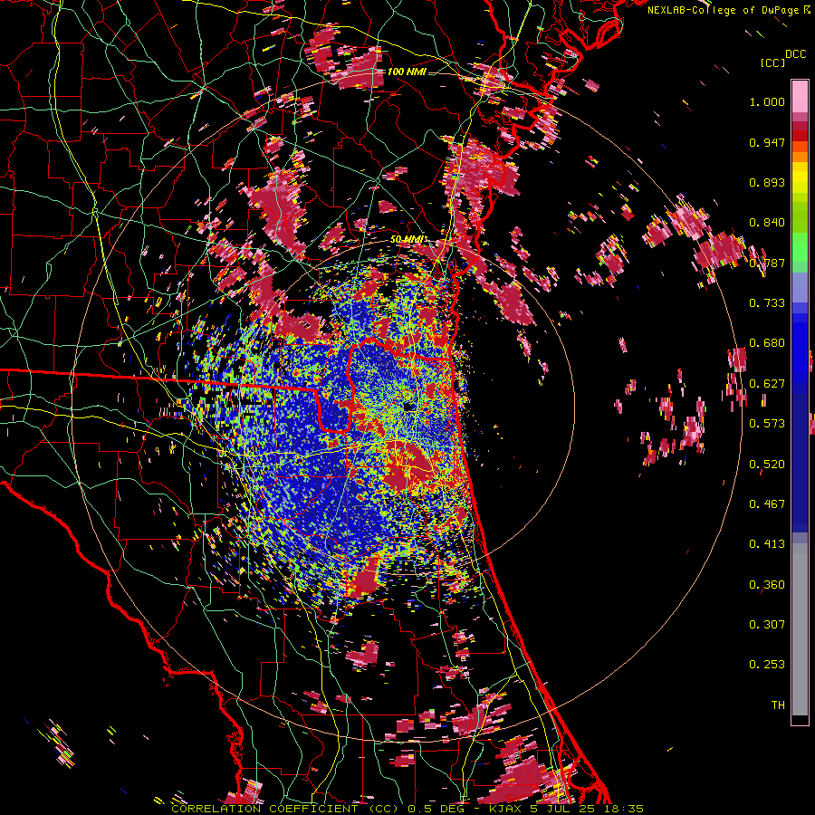Click the 50 NMI range ring label
The width and height of the screenshot is (815, 815).
click(x=407, y=239)
